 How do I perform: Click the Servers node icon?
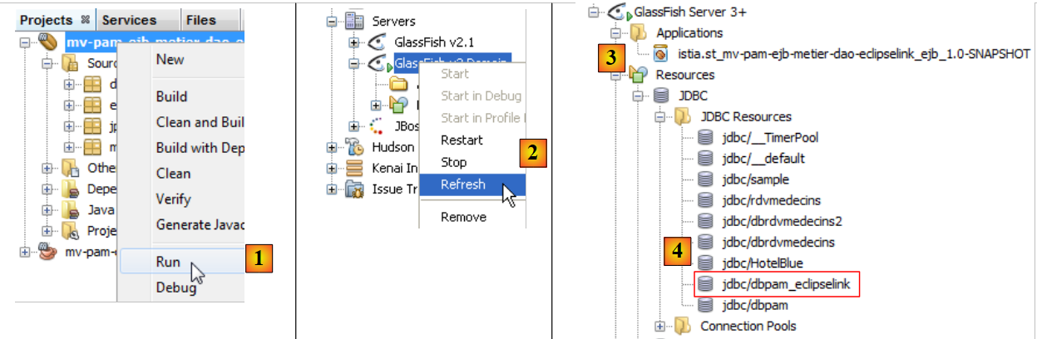click(x=354, y=21)
